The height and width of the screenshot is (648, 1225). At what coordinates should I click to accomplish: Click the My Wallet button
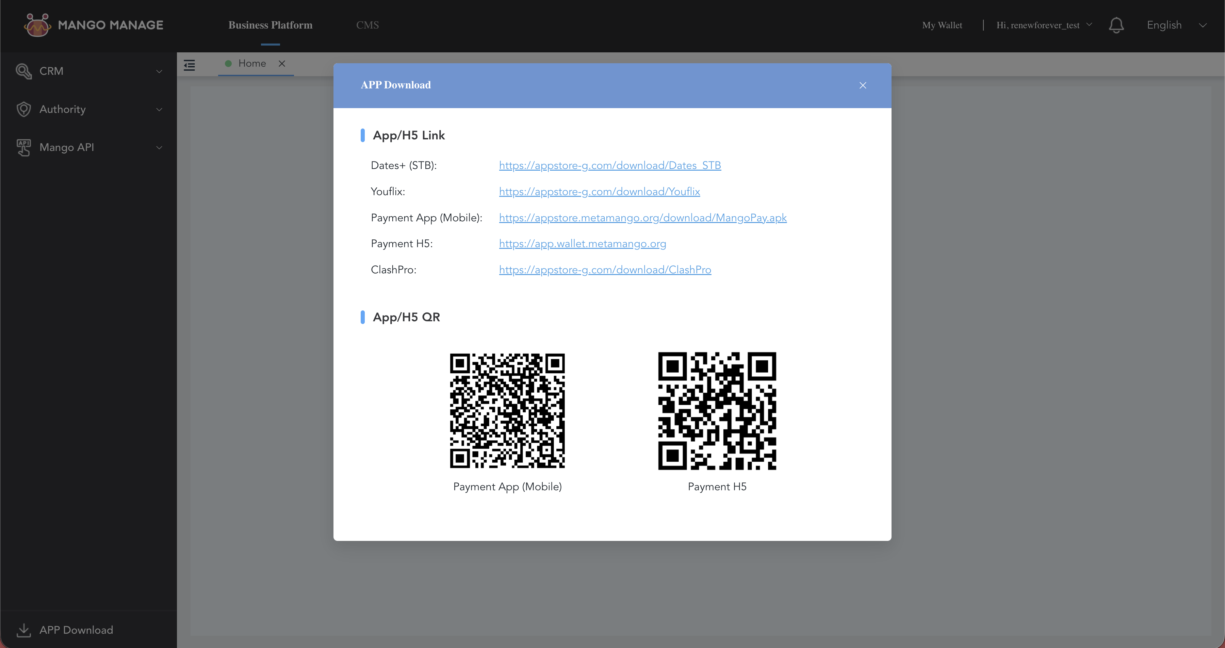point(942,25)
